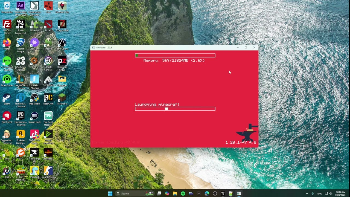Launch Liftoff.exe shortcut
Screen dimensions: 350x197
(x=21, y=63)
